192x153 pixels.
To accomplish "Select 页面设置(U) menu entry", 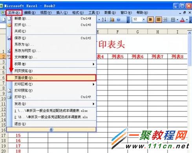I will pos(51,78).
